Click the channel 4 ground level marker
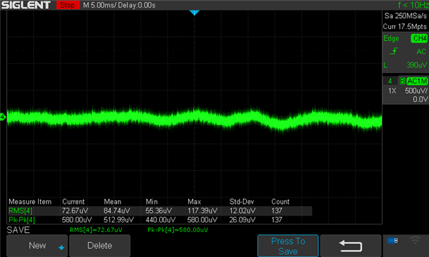The width and height of the screenshot is (429, 257). [x=3, y=117]
